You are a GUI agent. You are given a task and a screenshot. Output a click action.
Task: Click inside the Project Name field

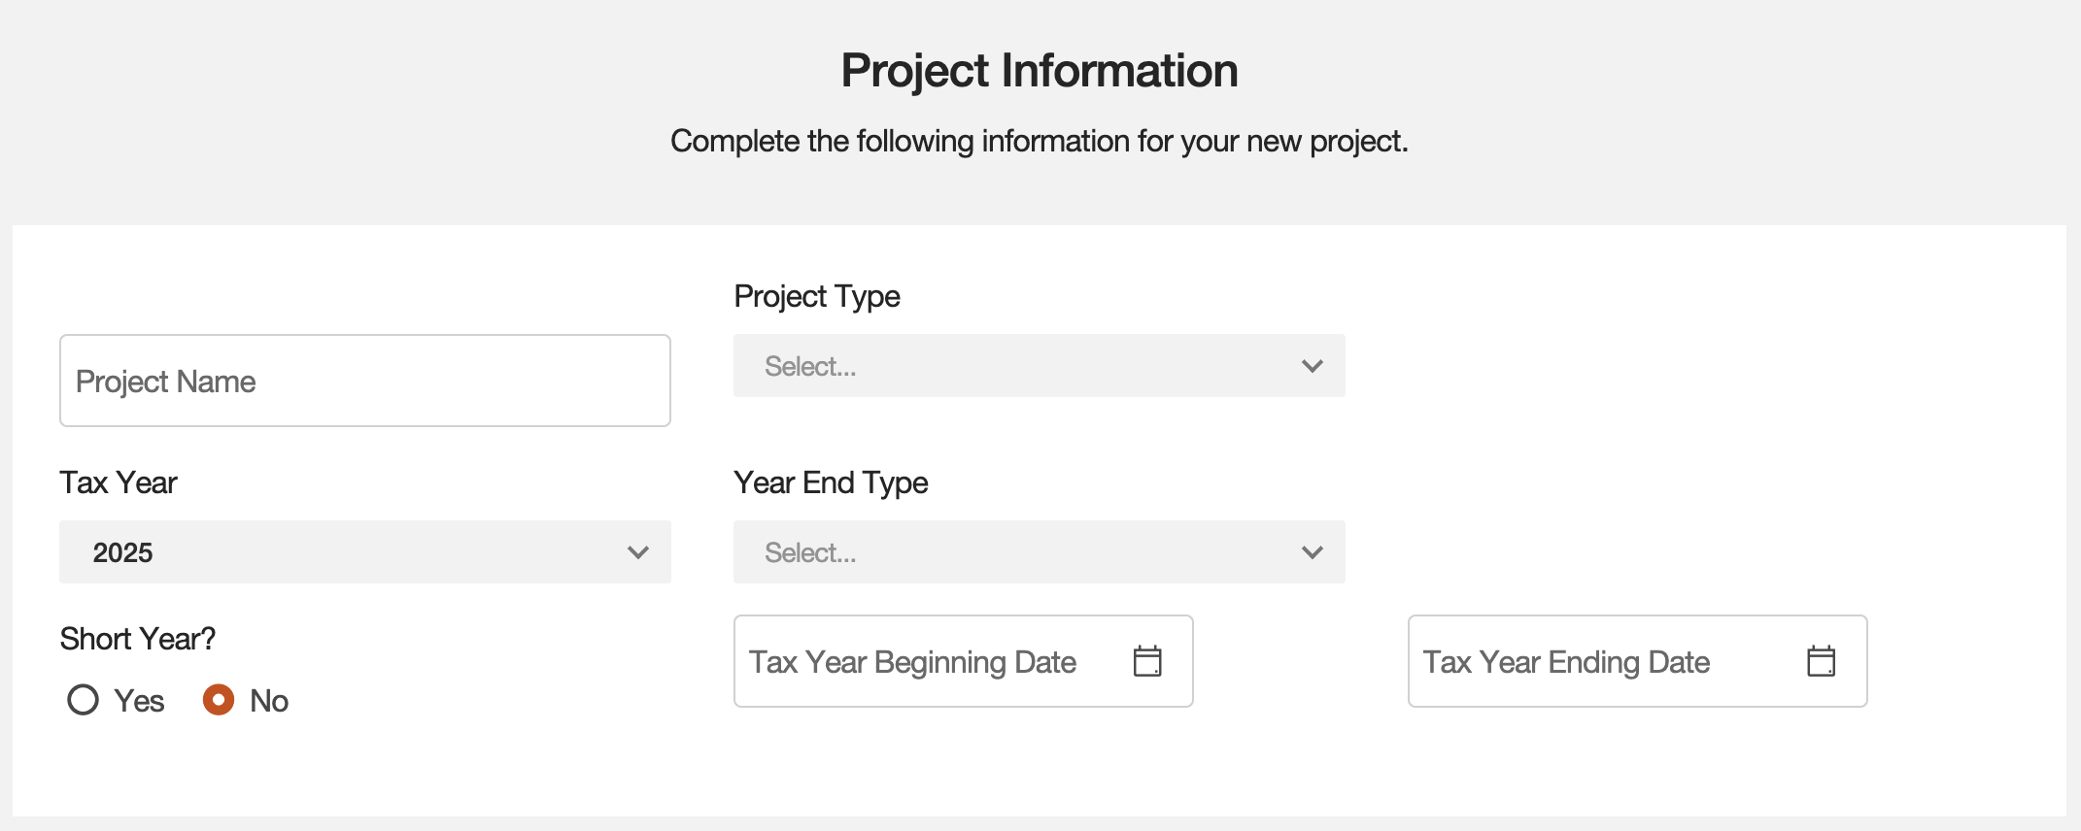[364, 381]
